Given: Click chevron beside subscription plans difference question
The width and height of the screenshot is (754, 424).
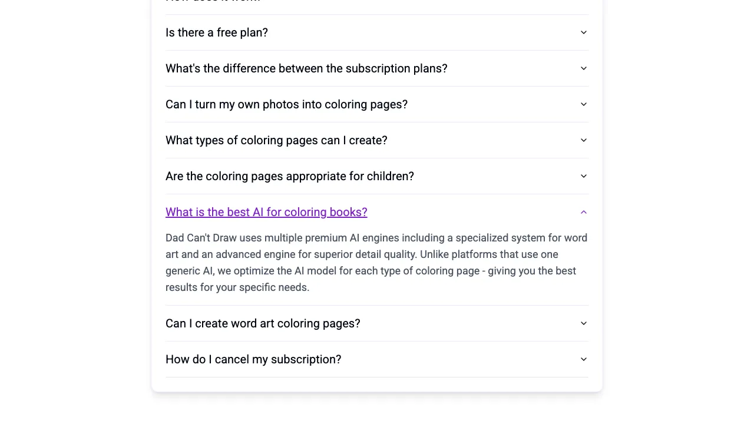Looking at the screenshot, I should pyautogui.click(x=583, y=68).
